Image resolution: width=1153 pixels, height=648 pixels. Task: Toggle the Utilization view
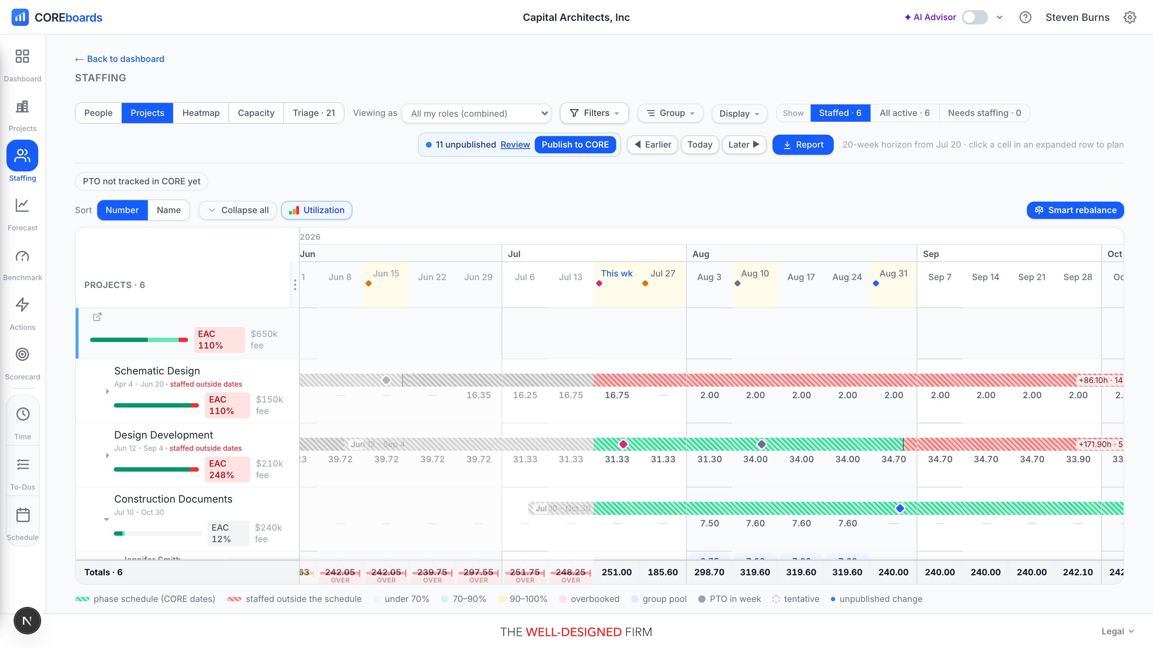316,210
